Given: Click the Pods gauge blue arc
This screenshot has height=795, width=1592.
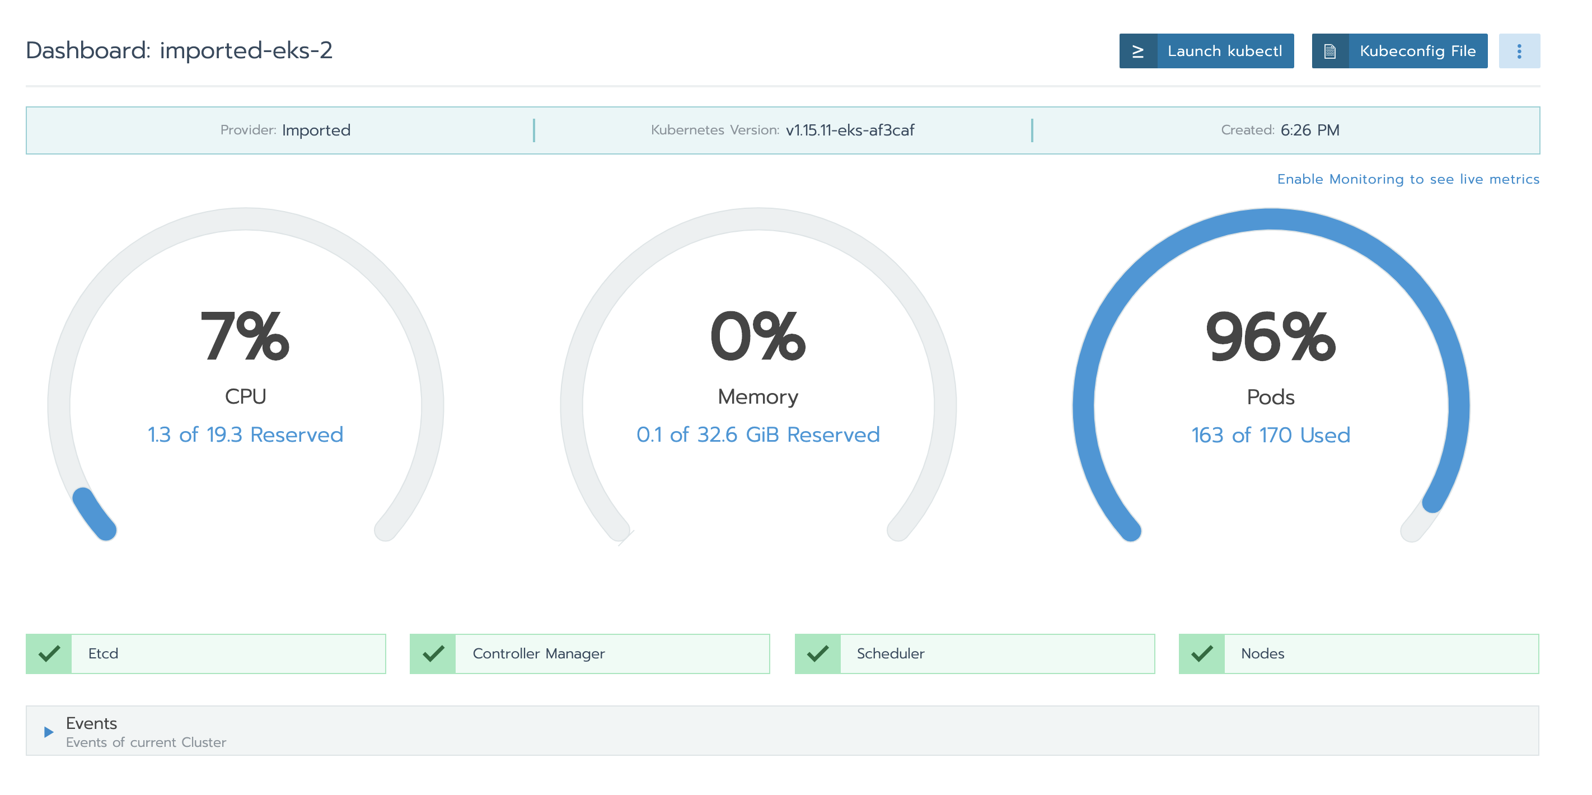Looking at the screenshot, I should (1272, 219).
